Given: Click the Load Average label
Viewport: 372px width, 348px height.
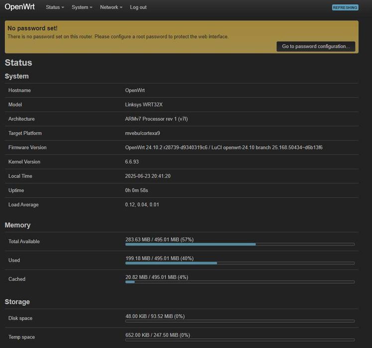Looking at the screenshot, I should pos(23,205).
